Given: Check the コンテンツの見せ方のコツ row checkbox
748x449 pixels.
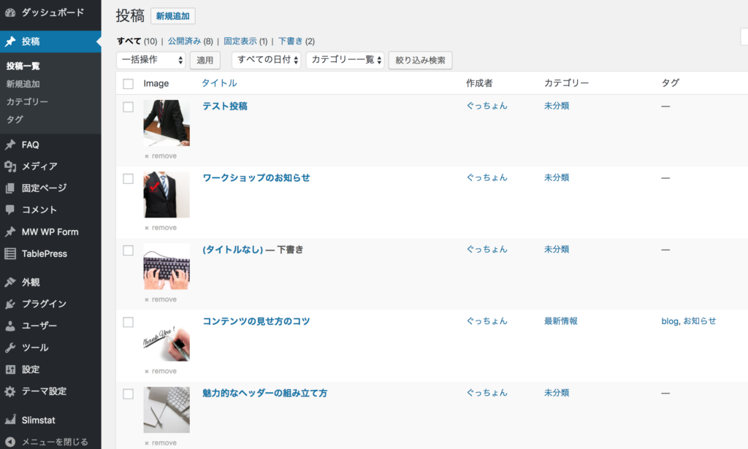Looking at the screenshot, I should pos(129,322).
